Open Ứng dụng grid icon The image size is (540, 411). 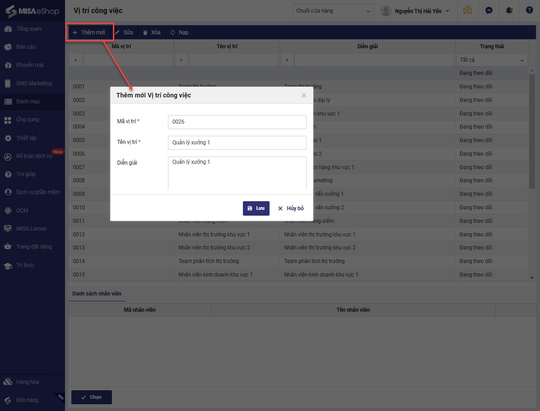click(8, 120)
